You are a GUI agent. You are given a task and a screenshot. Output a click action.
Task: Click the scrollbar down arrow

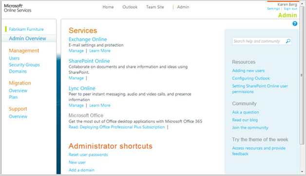click(x=302, y=172)
